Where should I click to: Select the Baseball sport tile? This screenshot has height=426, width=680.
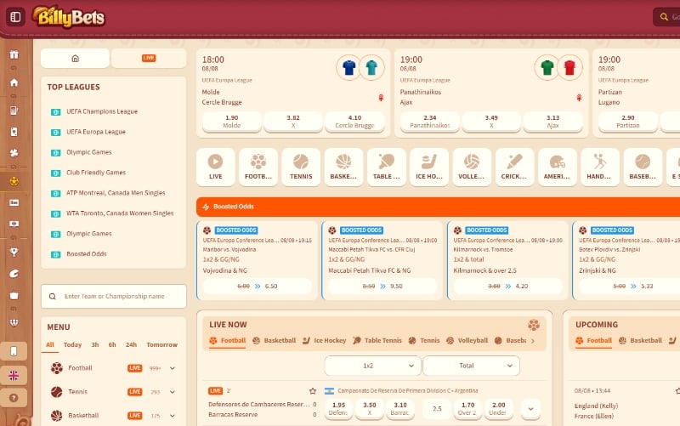[x=643, y=167]
